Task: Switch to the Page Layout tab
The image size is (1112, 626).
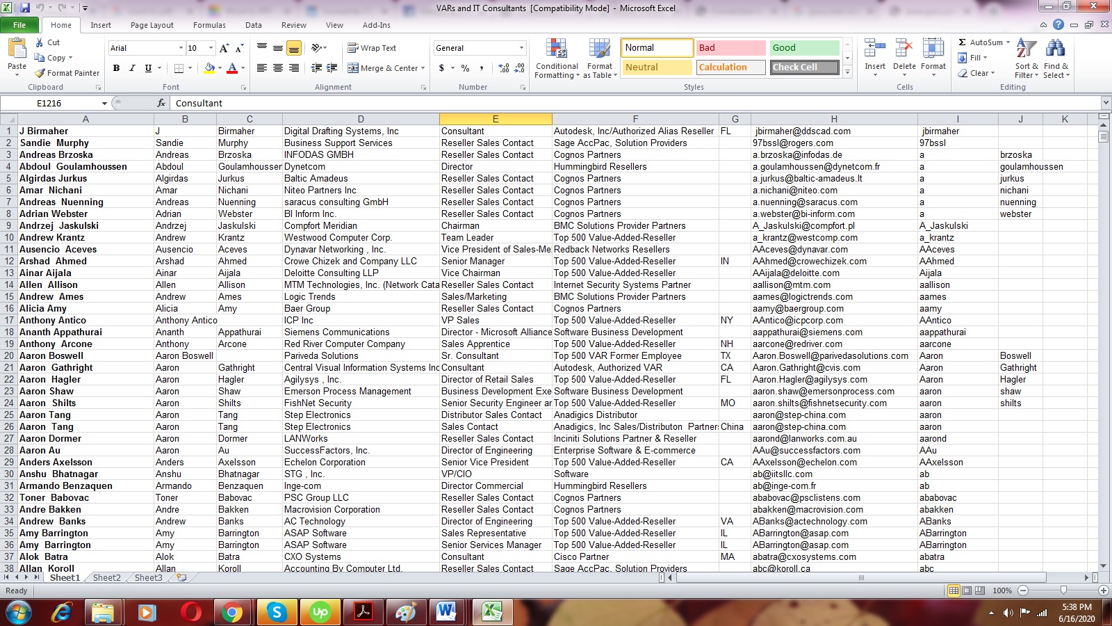Action: point(152,25)
